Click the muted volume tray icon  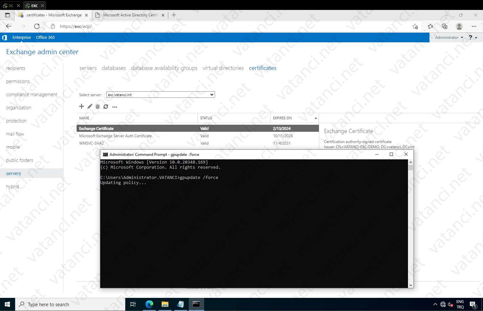click(451, 304)
